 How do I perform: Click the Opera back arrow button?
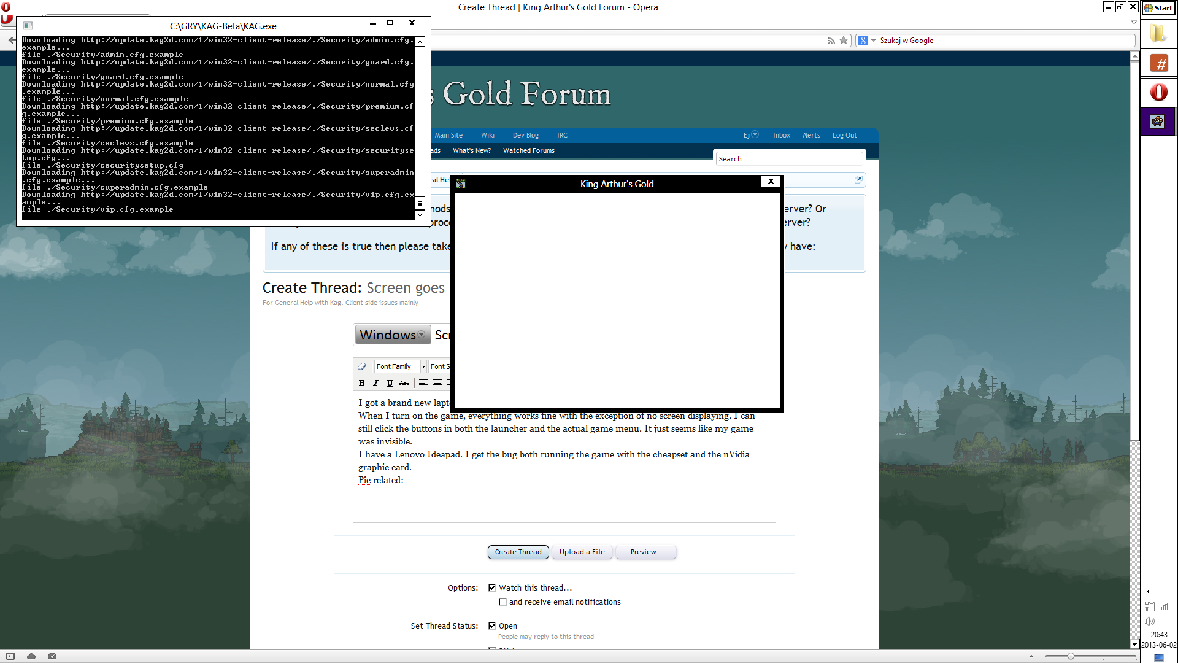click(x=12, y=41)
